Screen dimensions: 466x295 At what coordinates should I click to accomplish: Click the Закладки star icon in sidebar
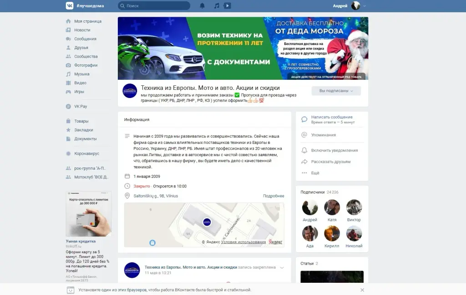pos(68,130)
